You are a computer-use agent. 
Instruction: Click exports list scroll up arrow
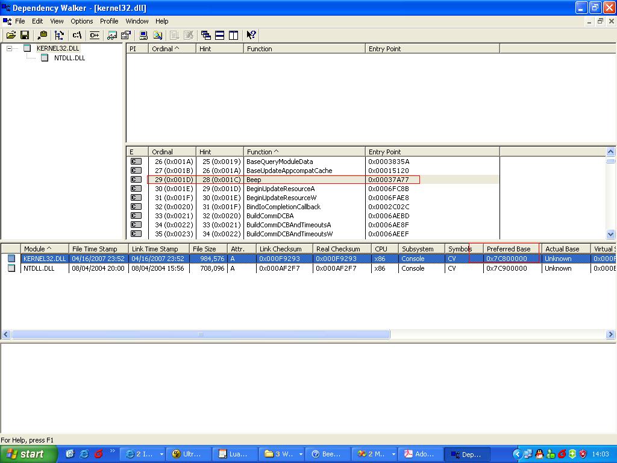click(x=611, y=151)
